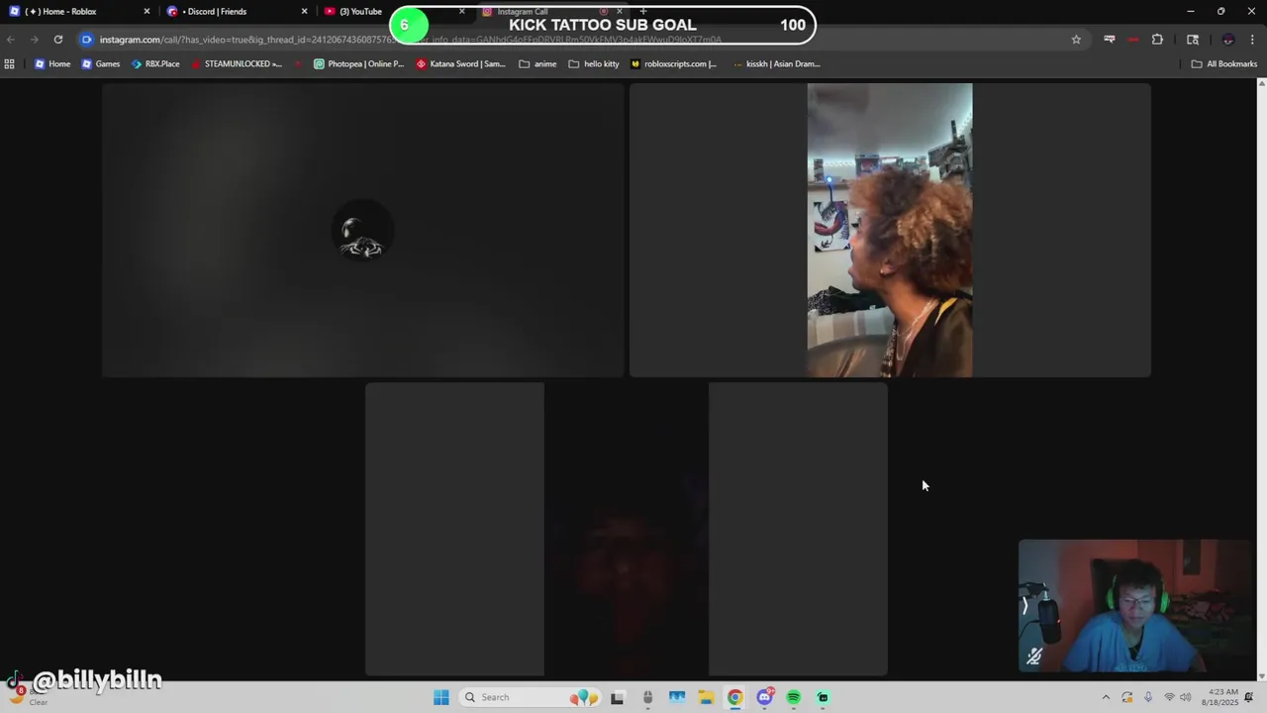This screenshot has width=1267, height=713.
Task: Open volume control in system tray
Action: coord(1186,697)
